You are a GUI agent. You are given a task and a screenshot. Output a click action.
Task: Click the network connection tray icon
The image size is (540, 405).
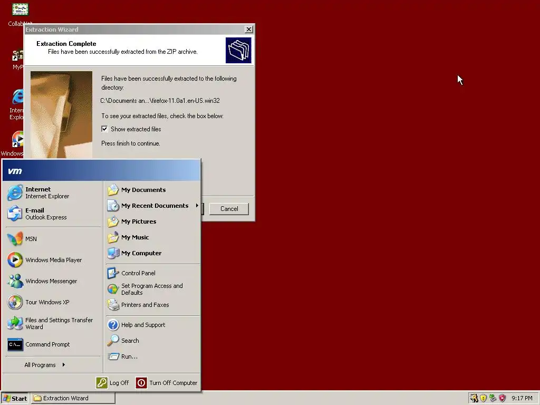(x=493, y=398)
